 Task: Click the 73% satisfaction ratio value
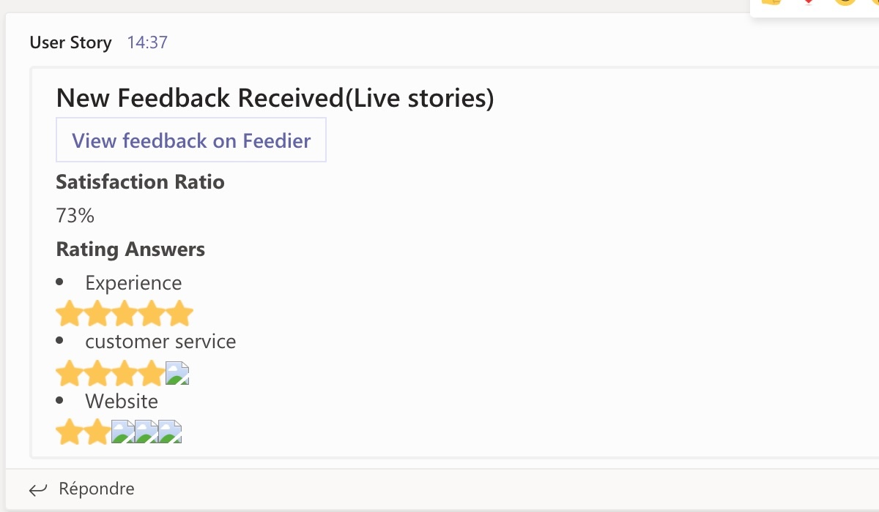(75, 216)
